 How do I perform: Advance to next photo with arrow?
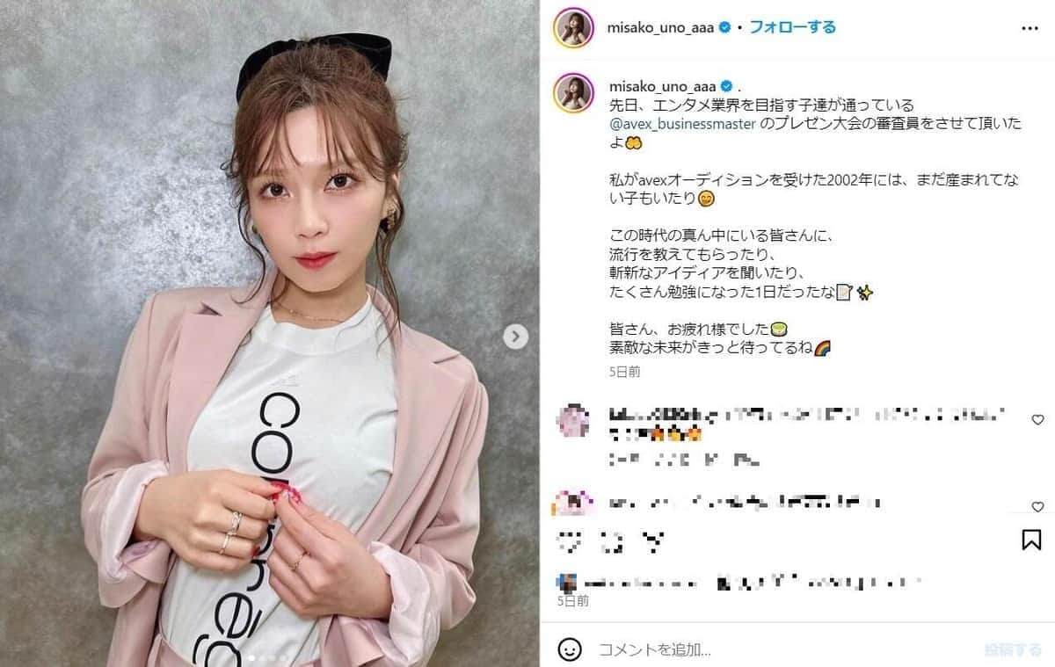(x=516, y=336)
